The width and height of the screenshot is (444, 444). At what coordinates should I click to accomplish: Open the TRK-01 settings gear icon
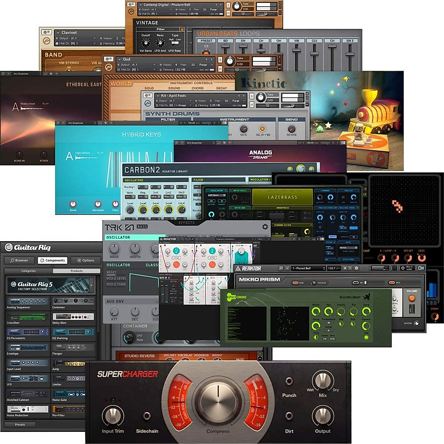click(265, 227)
